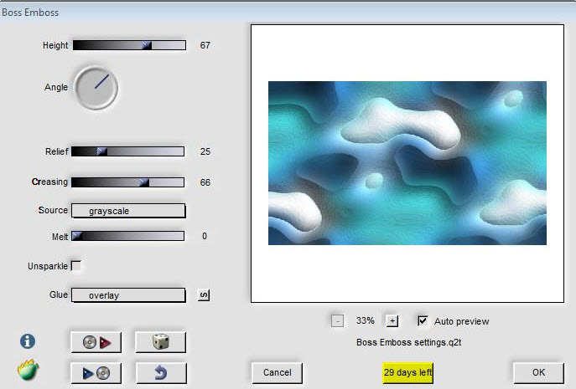576x389 pixels.
Task: Randomize settings with the dice button
Action: click(x=160, y=342)
